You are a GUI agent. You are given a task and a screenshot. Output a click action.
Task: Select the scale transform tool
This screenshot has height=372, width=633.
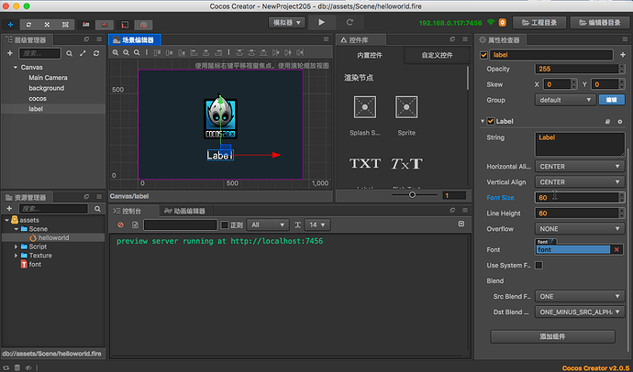tap(48, 22)
